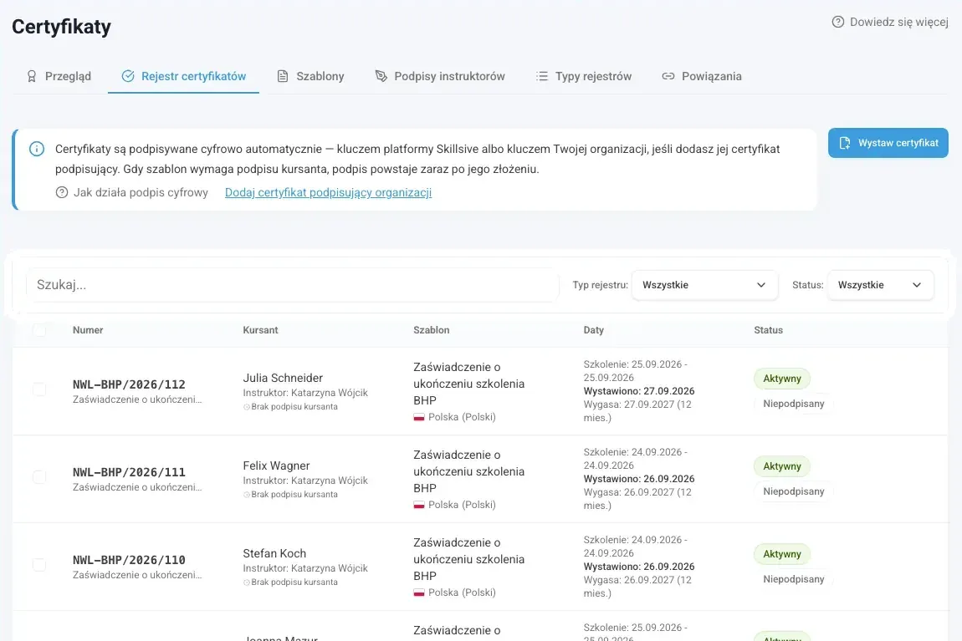Tick the select-all checkbox in table header
962x641 pixels.
(x=39, y=330)
